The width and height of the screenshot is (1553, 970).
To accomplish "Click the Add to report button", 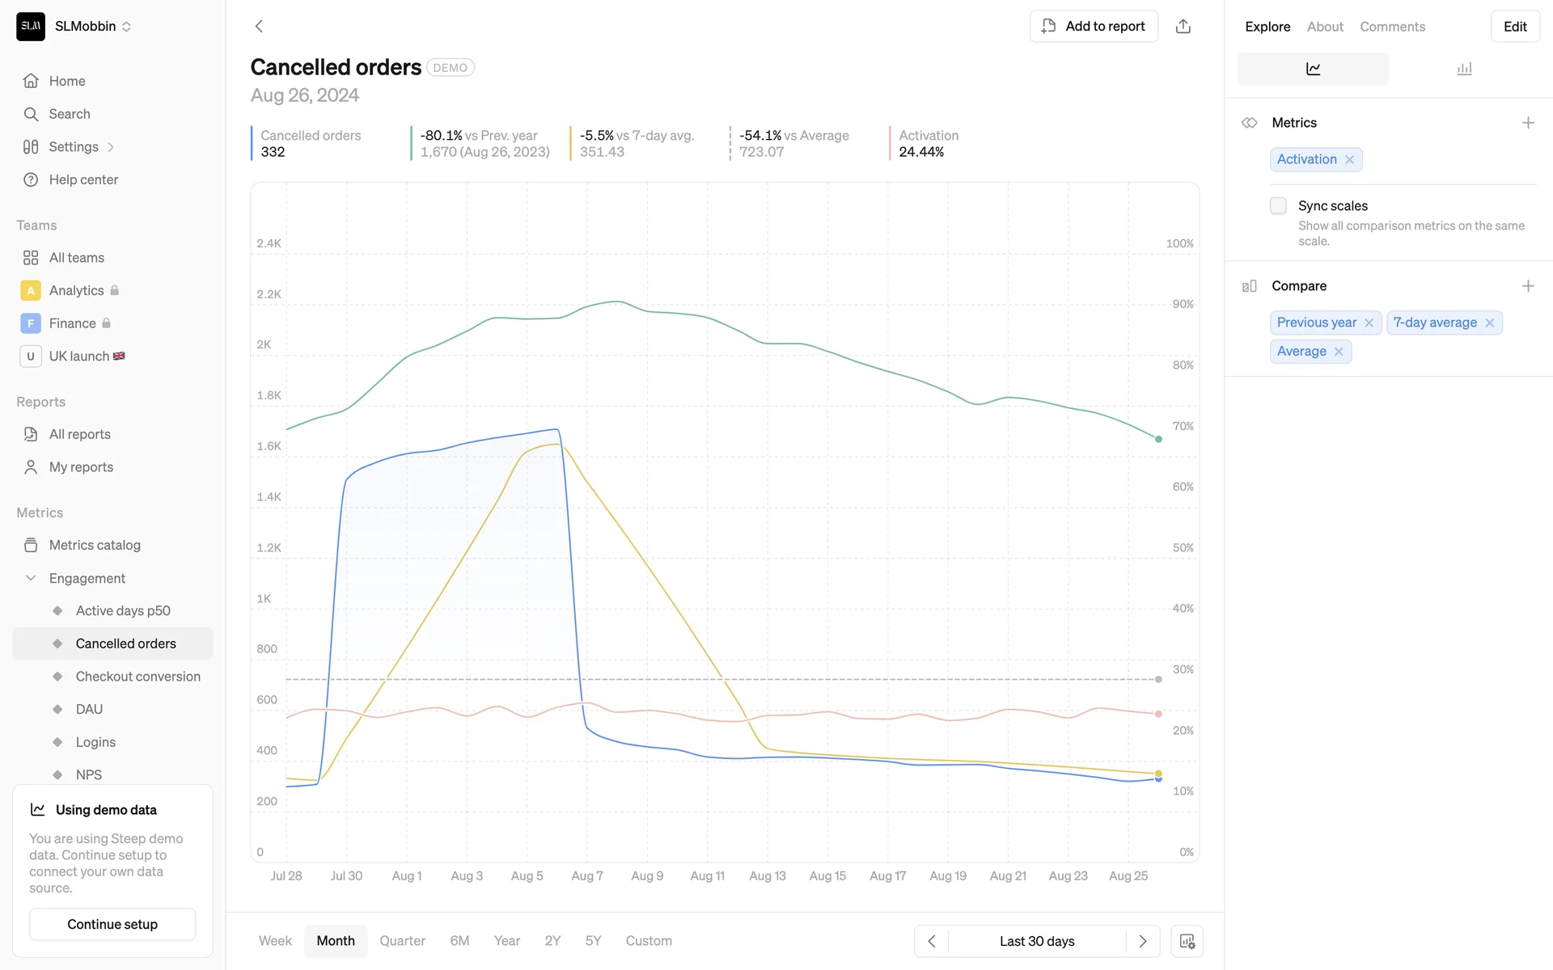I will coord(1094,26).
